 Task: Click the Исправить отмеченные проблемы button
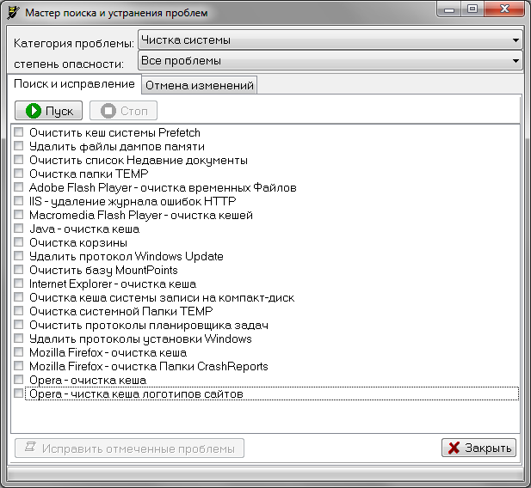[x=129, y=448]
